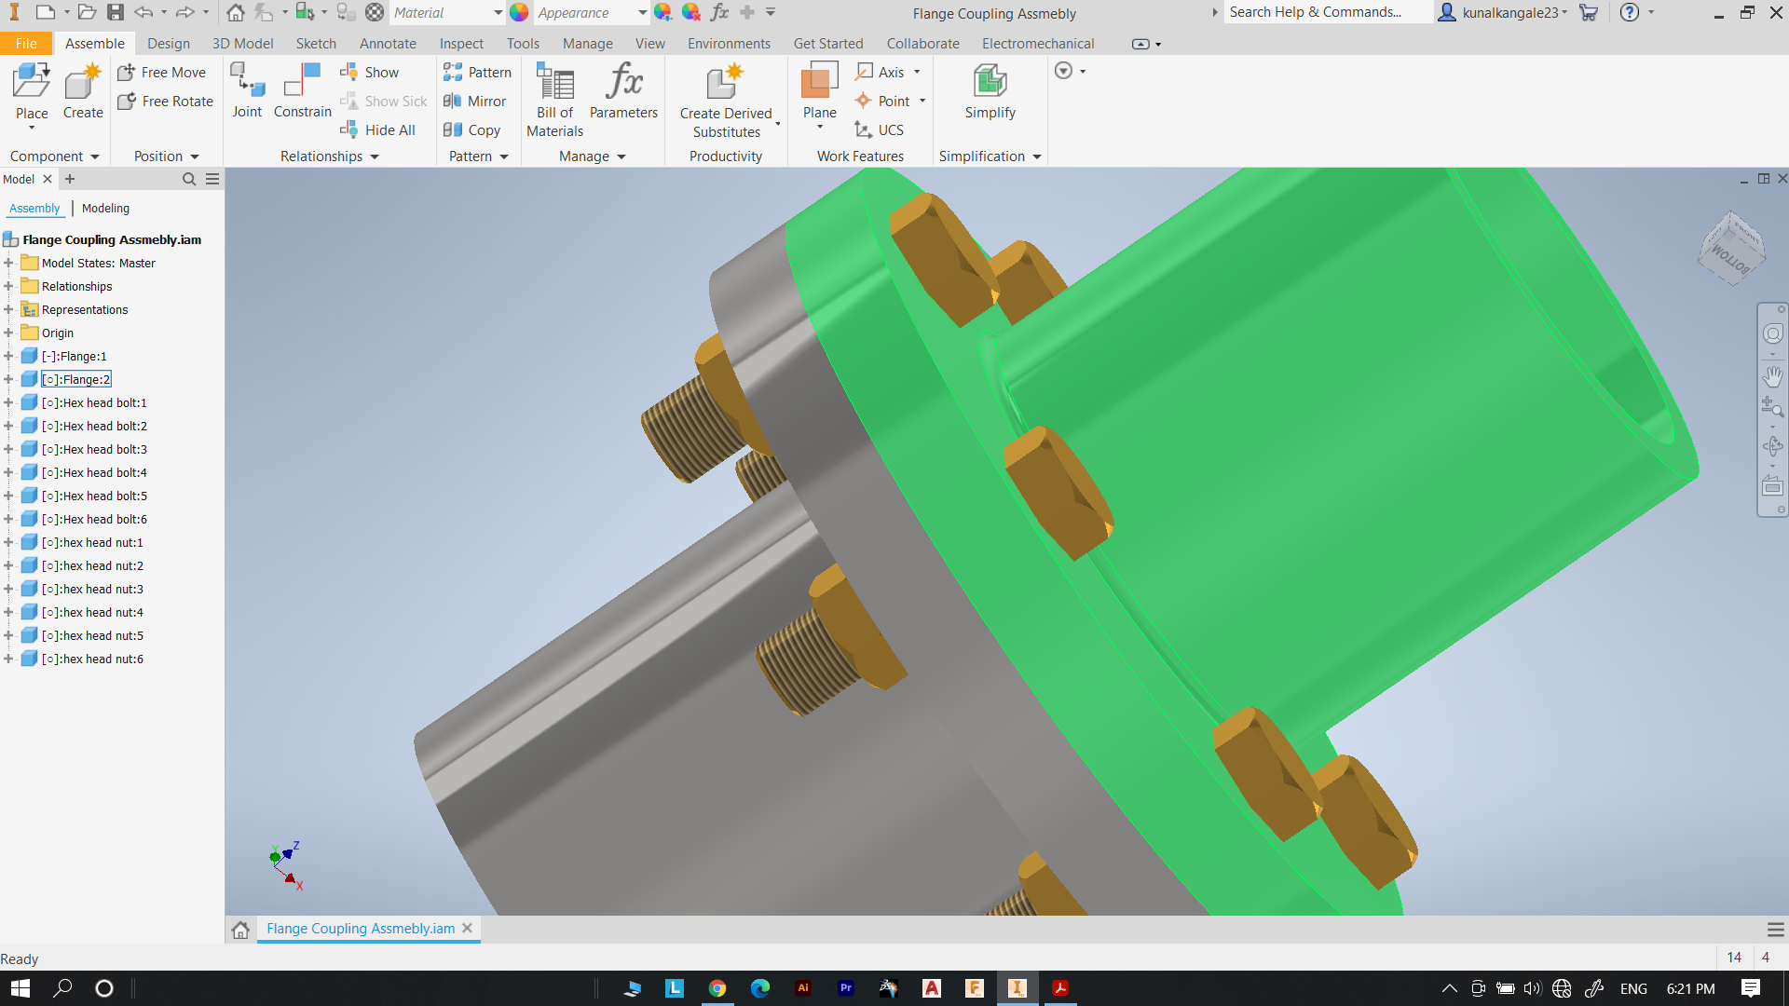
Task: Click the ViewCube in the viewport
Action: click(1732, 249)
